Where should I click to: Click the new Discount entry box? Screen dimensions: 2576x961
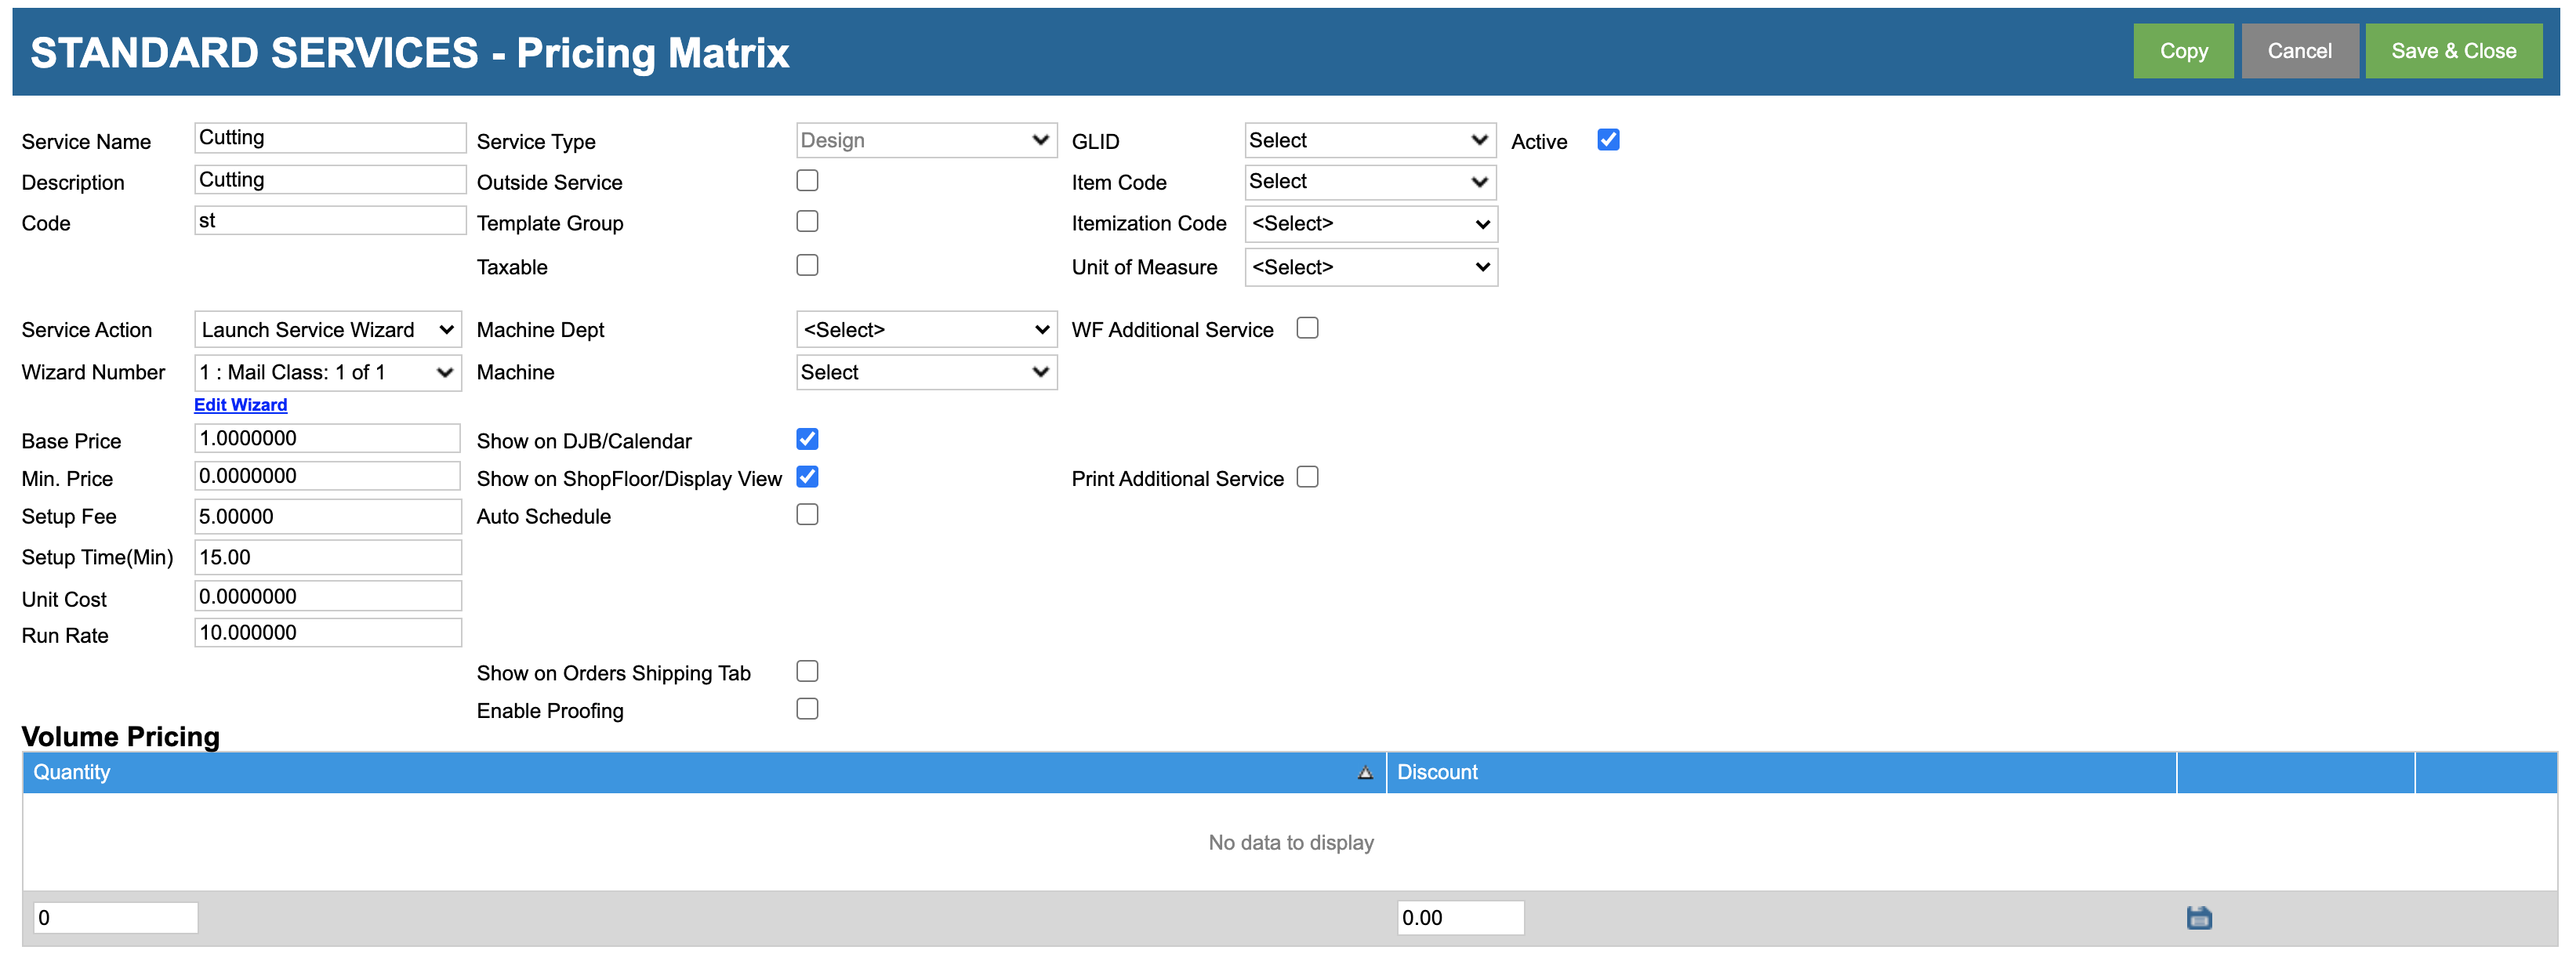pyautogui.click(x=1460, y=918)
